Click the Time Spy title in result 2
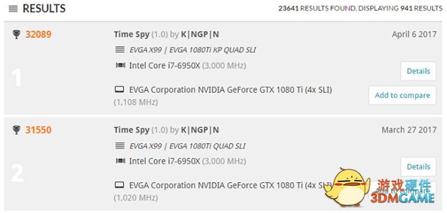 (x=131, y=130)
